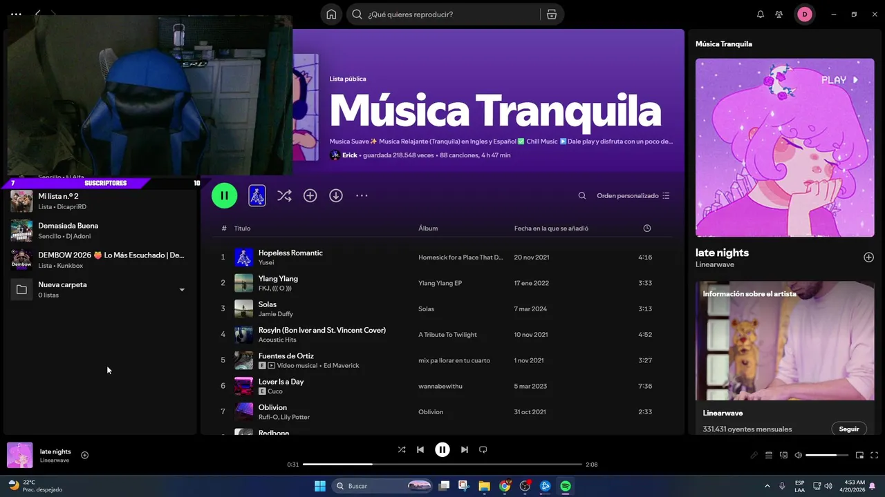This screenshot has height=497, width=885.
Task: Open the play queue icon
Action: pos(768,455)
